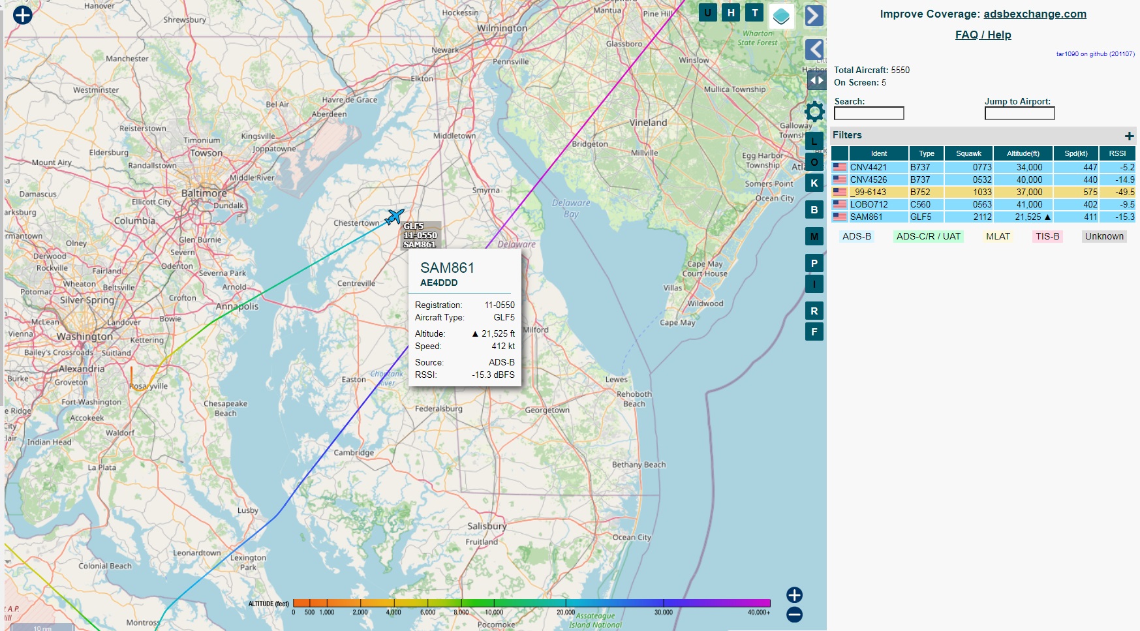The image size is (1140, 631).
Task: Select the _99-6143 aircraft row
Action: pyautogui.click(x=983, y=192)
